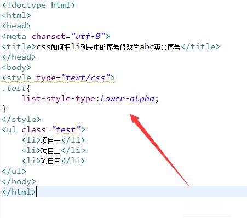This screenshot has height=218, width=247.
Task: Click the closing </head> tag
Action: (x=19, y=57)
